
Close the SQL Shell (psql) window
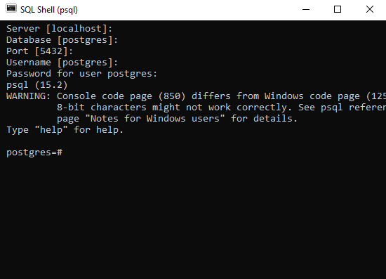tap(370, 10)
